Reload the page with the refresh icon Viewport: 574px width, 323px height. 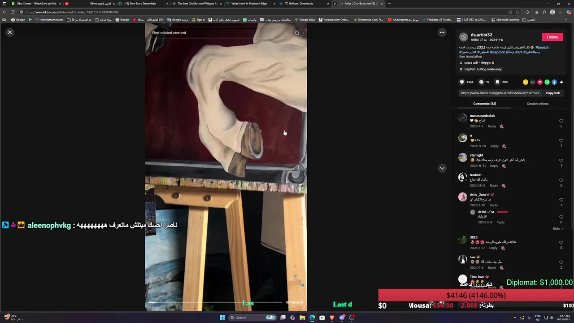pos(12,12)
